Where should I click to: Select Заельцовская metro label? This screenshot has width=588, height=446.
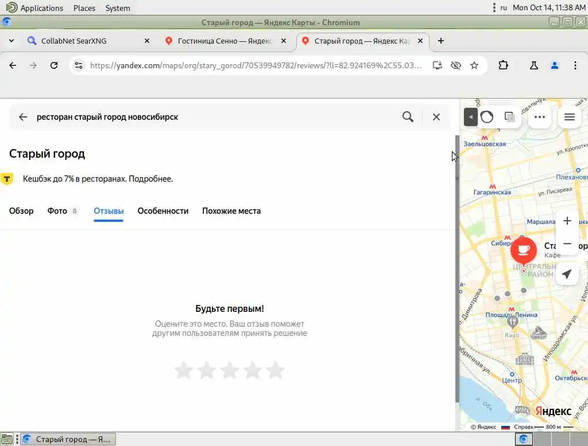pos(485,144)
